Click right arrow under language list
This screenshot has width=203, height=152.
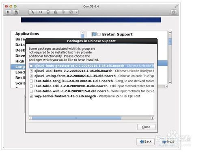pos(166,86)
